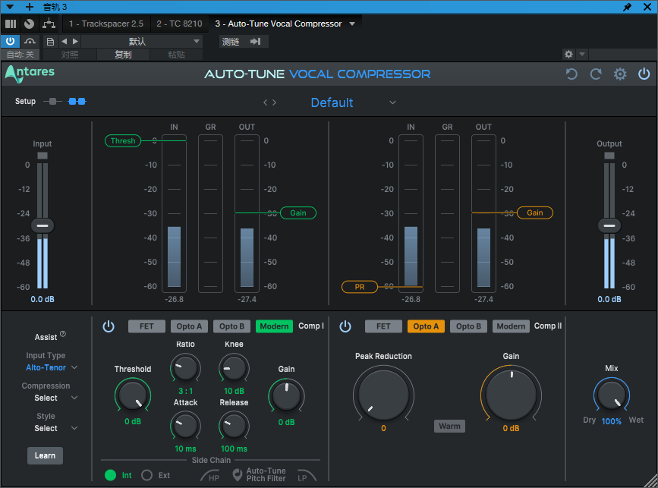Click the sidechain arrow icon
This screenshot has width=658, height=488.
point(255,41)
